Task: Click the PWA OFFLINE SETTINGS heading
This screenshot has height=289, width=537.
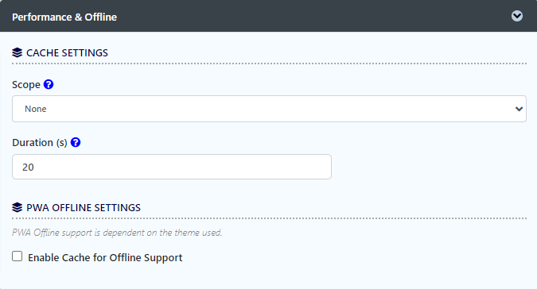Action: (x=84, y=208)
